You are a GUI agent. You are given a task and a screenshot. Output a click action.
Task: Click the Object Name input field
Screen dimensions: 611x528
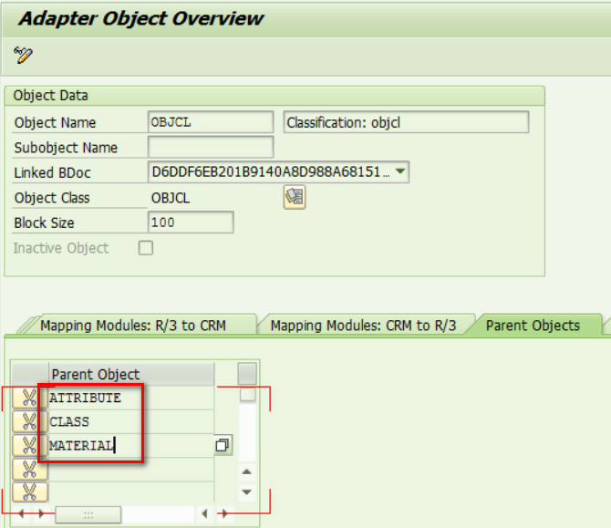211,122
